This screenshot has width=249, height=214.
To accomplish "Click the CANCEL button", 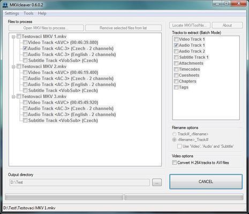I will [206, 181].
